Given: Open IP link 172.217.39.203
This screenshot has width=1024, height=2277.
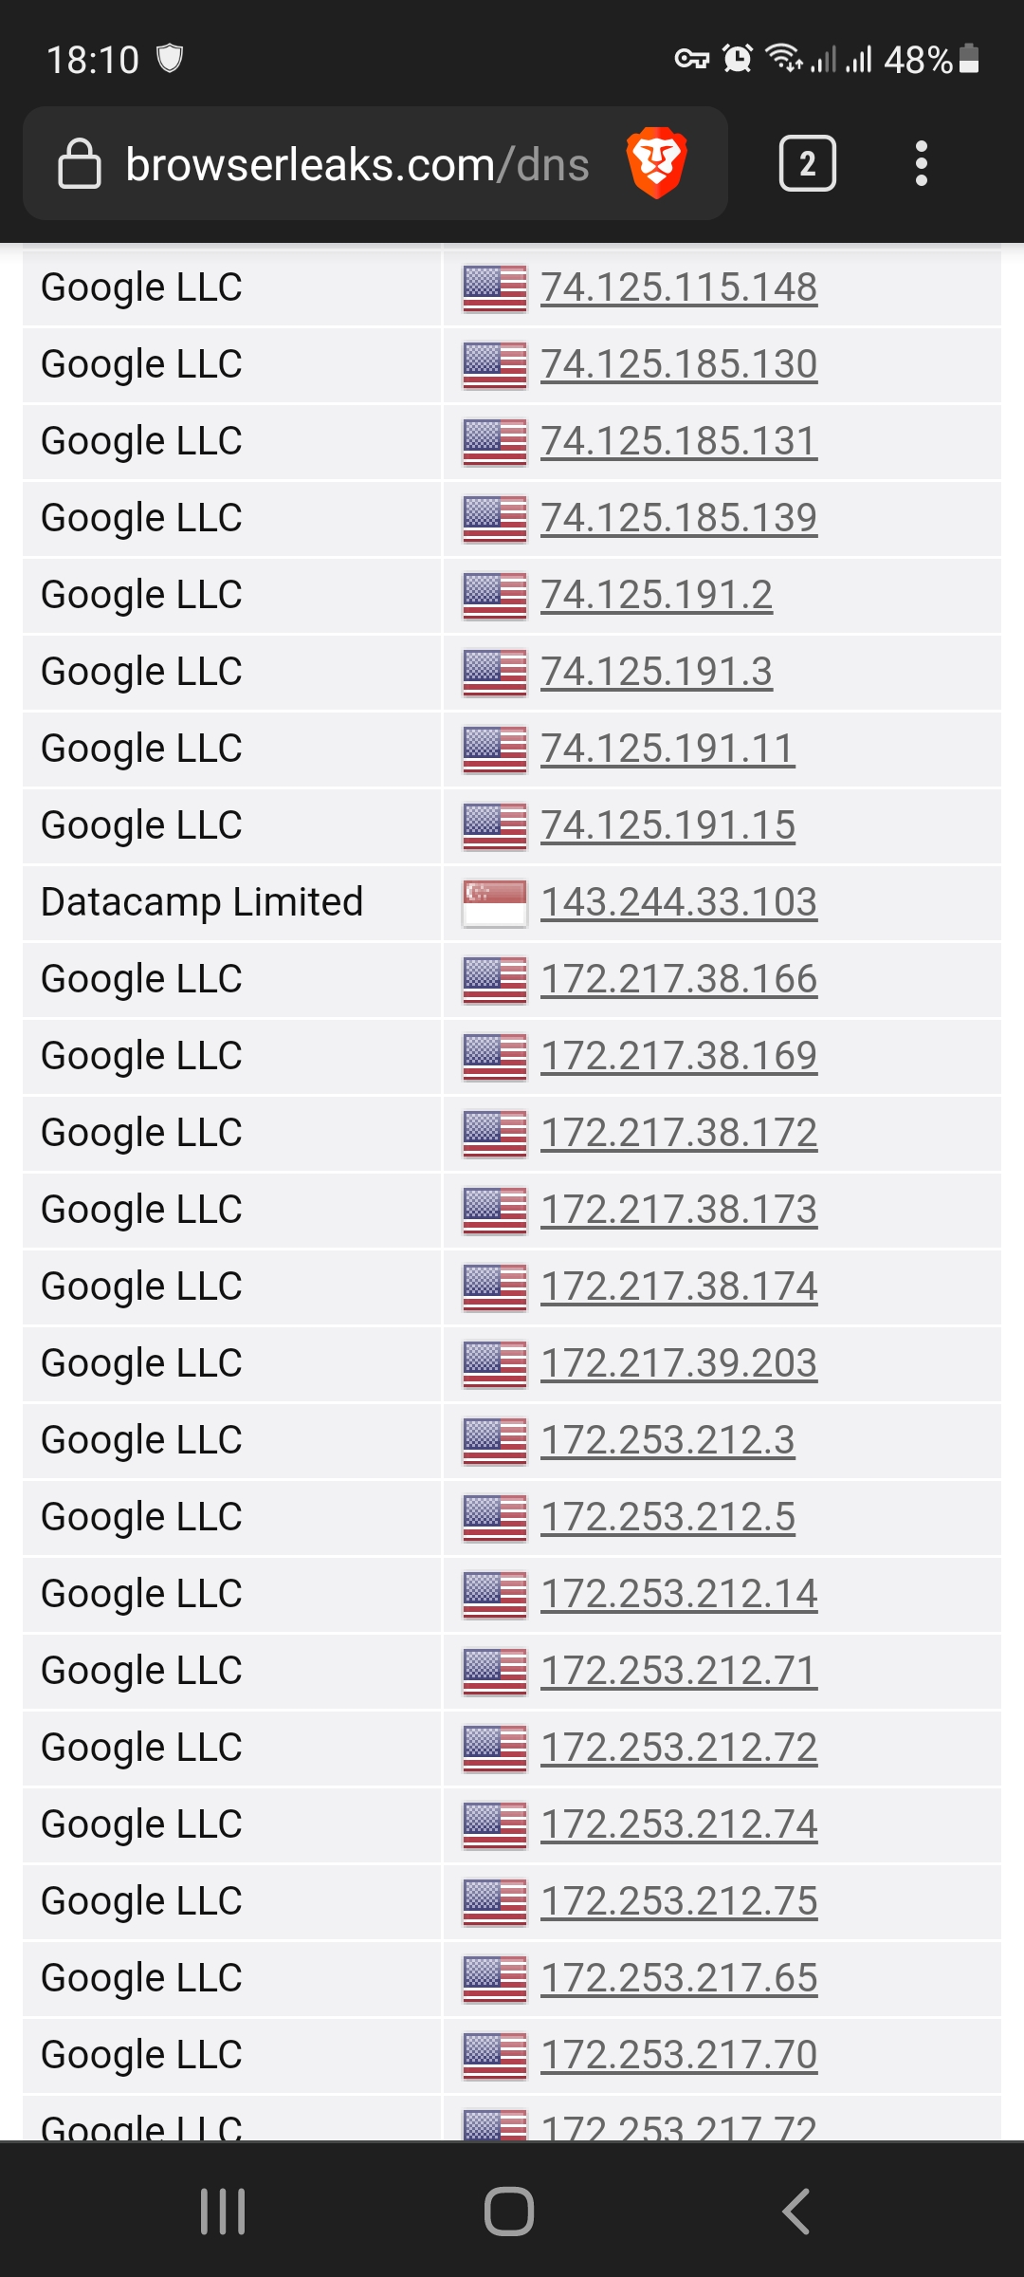Looking at the screenshot, I should [x=679, y=1363].
